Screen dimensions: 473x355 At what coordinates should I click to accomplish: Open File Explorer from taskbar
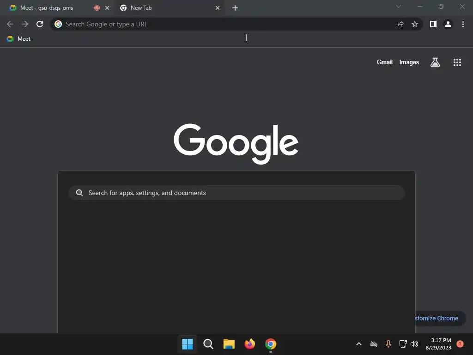tap(229, 344)
